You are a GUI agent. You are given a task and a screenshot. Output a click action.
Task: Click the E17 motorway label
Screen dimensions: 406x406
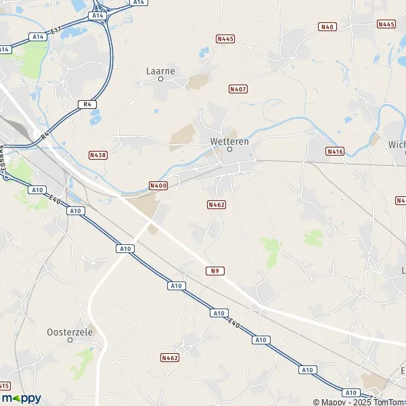[x=56, y=30]
